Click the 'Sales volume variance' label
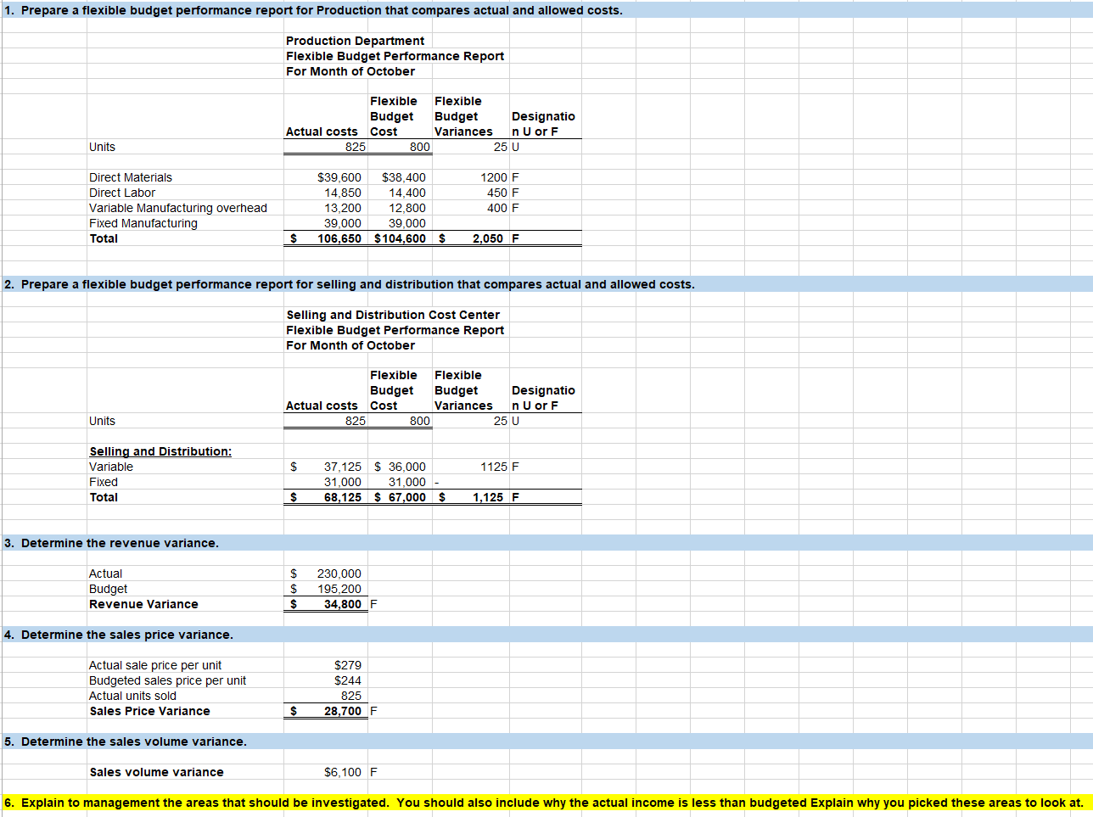 click(157, 772)
